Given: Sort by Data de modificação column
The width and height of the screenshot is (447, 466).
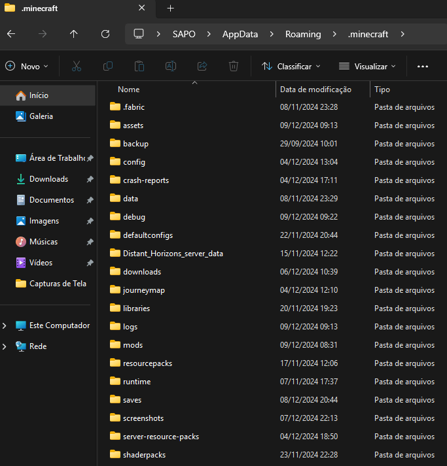Looking at the screenshot, I should click(x=315, y=90).
